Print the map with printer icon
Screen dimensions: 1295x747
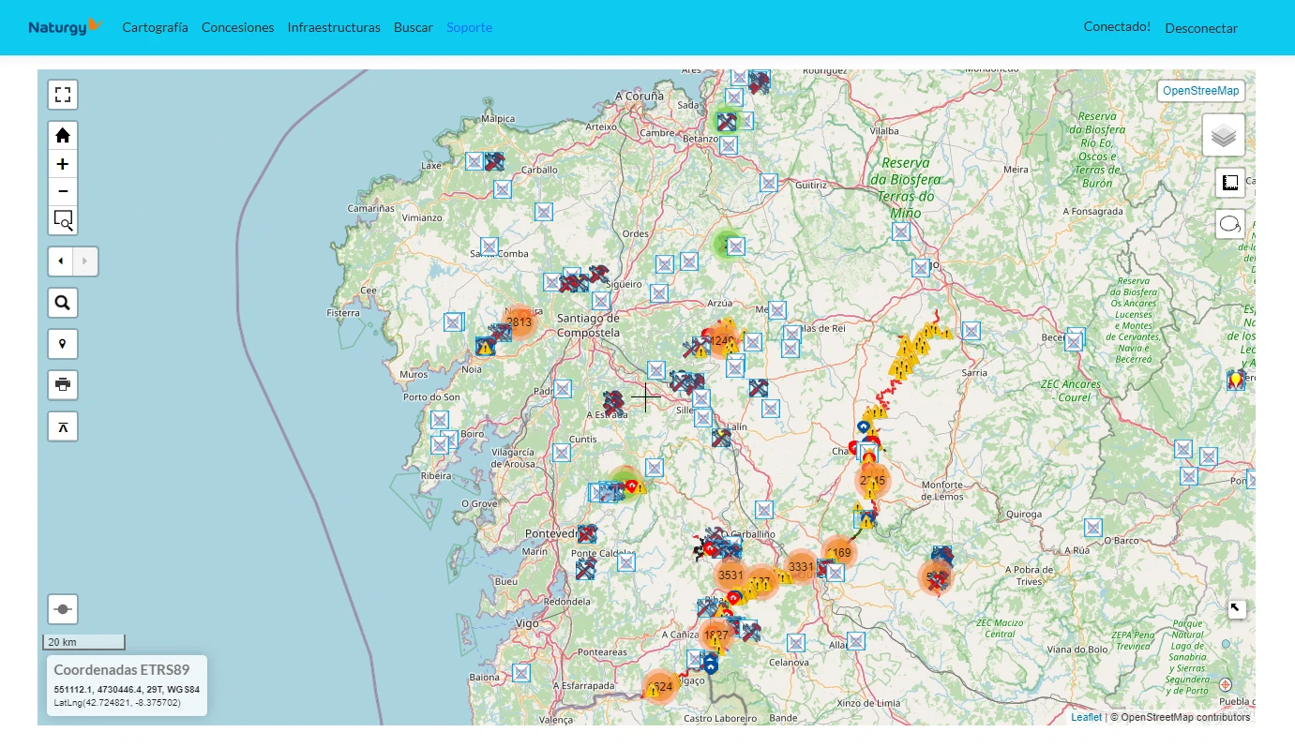pyautogui.click(x=63, y=384)
